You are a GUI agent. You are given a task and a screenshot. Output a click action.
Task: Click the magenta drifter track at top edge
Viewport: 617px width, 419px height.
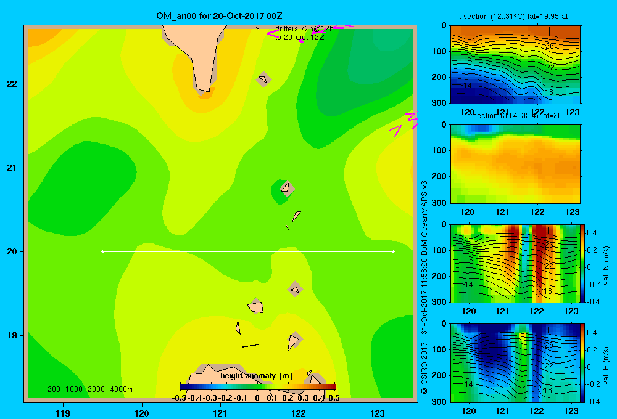(x=311, y=32)
